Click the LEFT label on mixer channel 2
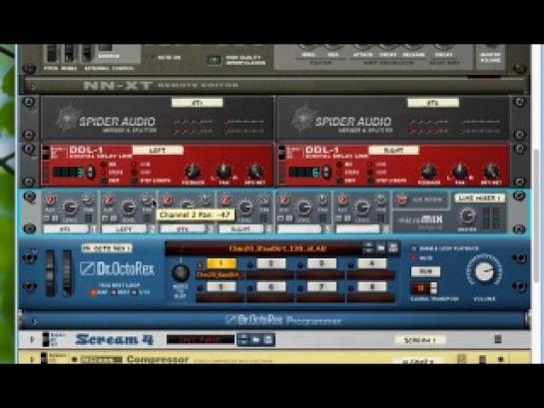544x408 pixels. point(124,229)
